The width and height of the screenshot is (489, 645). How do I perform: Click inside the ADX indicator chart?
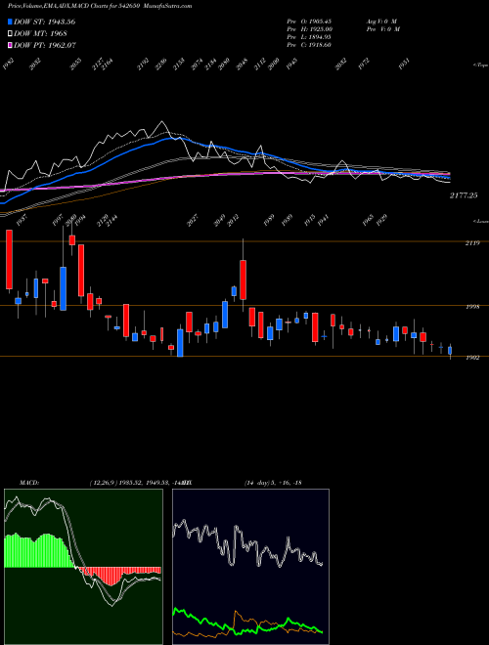pos(250,567)
